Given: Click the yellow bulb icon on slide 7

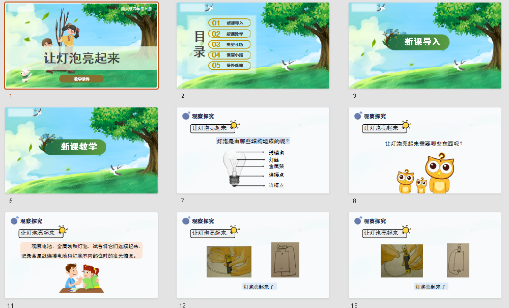Looking at the screenshot, I should click(x=234, y=125).
